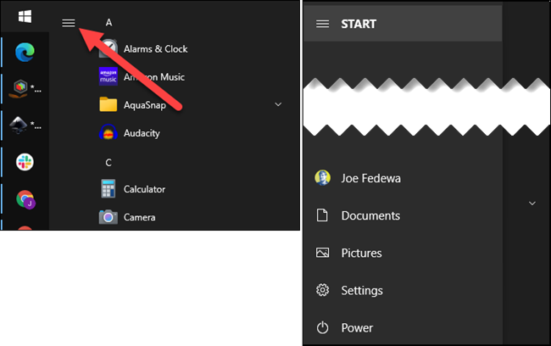Viewport: 551px width, 346px height.
Task: Click the Alarms & Clock app icon
Action: (x=108, y=49)
